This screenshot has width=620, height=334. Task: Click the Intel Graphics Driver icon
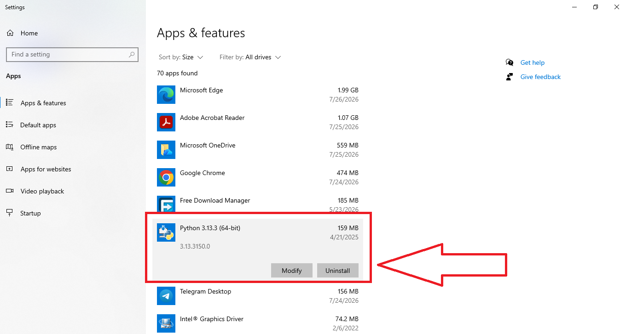[166, 323]
